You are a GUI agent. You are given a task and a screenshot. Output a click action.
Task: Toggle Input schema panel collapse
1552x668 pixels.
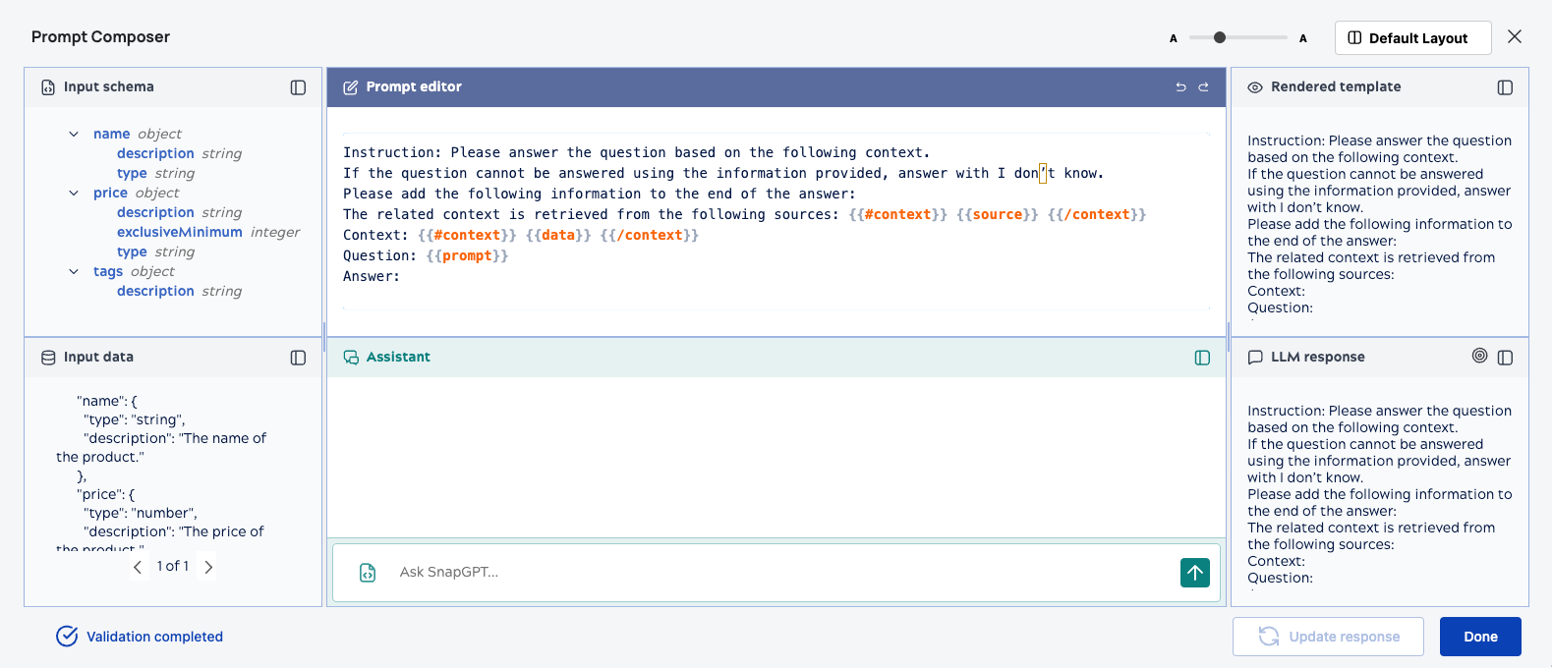point(298,87)
